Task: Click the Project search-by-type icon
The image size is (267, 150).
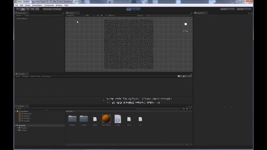Action: pyautogui.click(x=184, y=109)
